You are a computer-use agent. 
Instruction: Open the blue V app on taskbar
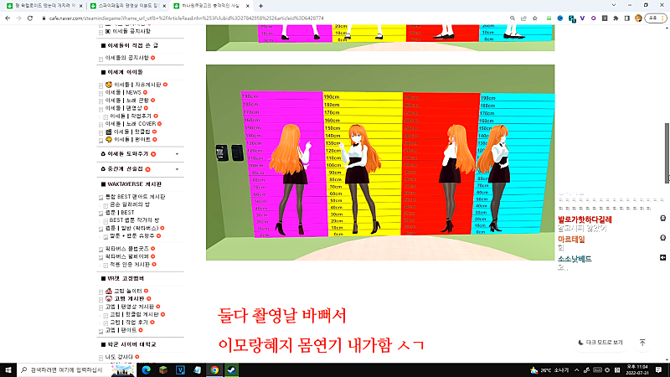click(x=180, y=369)
